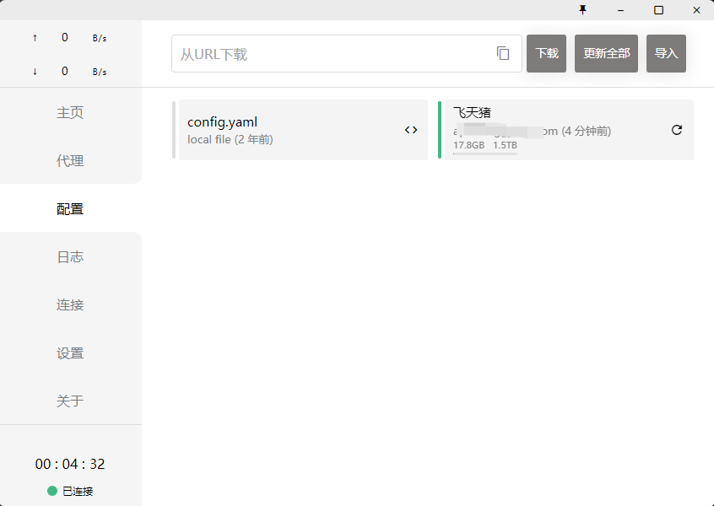Open config.yaml code editor icon
This screenshot has width=714, height=506.
coord(411,130)
